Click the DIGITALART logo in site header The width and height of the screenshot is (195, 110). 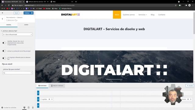70,15
